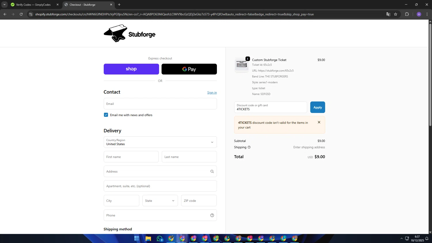Click the discount code or gift card field

point(270,107)
